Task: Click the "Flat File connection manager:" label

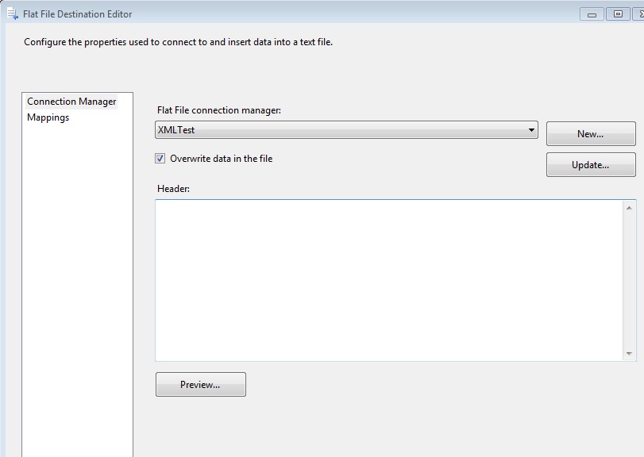Action: [x=219, y=110]
